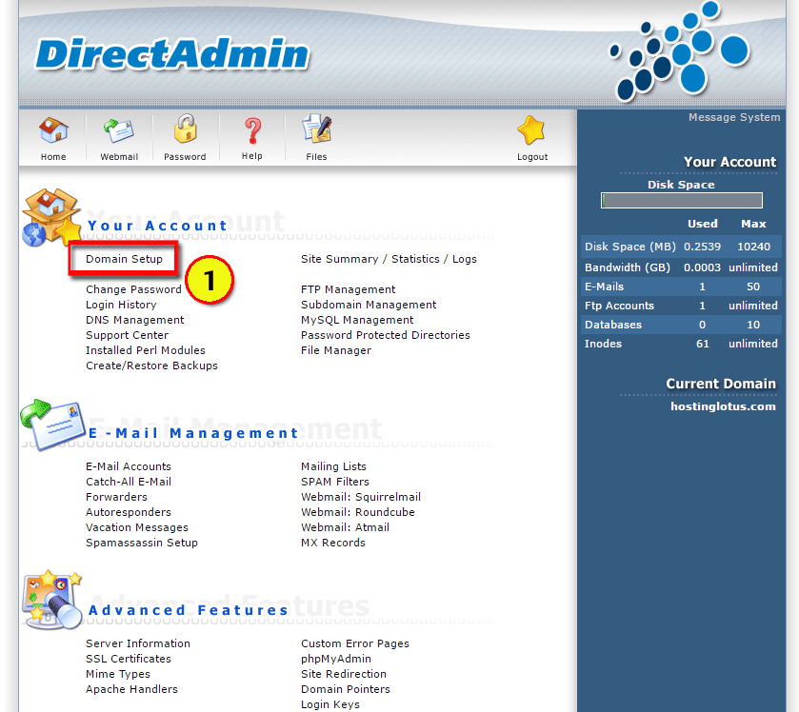Image resolution: width=799 pixels, height=712 pixels.
Task: Open Domain Pointers
Action: tap(346, 689)
